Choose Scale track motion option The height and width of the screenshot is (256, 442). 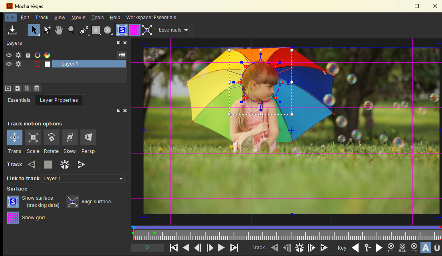(33, 137)
